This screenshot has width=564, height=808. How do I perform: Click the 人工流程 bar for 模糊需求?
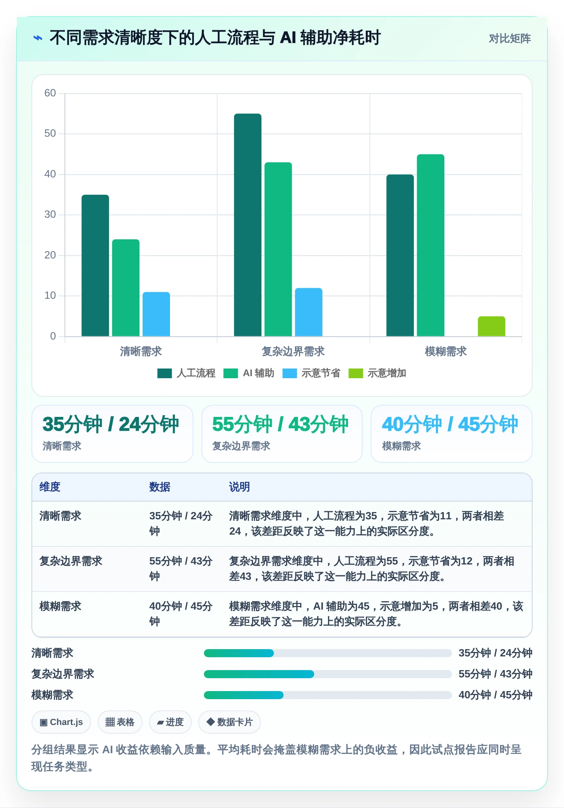coord(400,255)
